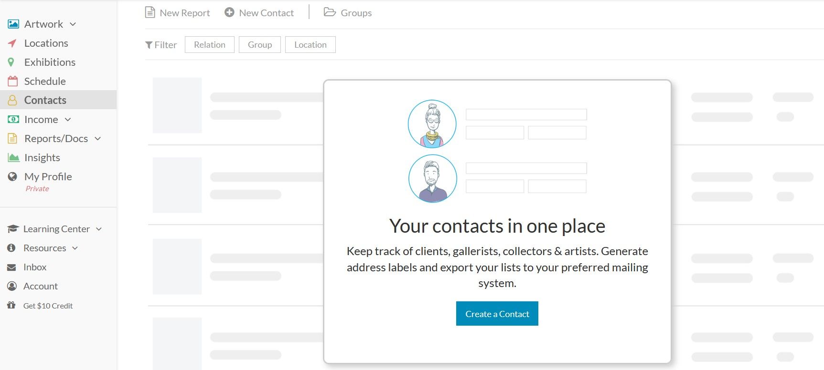Open the Location filter

[x=310, y=45]
